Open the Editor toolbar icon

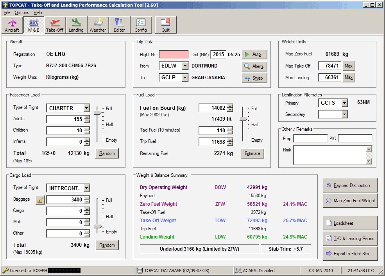pyautogui.click(x=119, y=25)
